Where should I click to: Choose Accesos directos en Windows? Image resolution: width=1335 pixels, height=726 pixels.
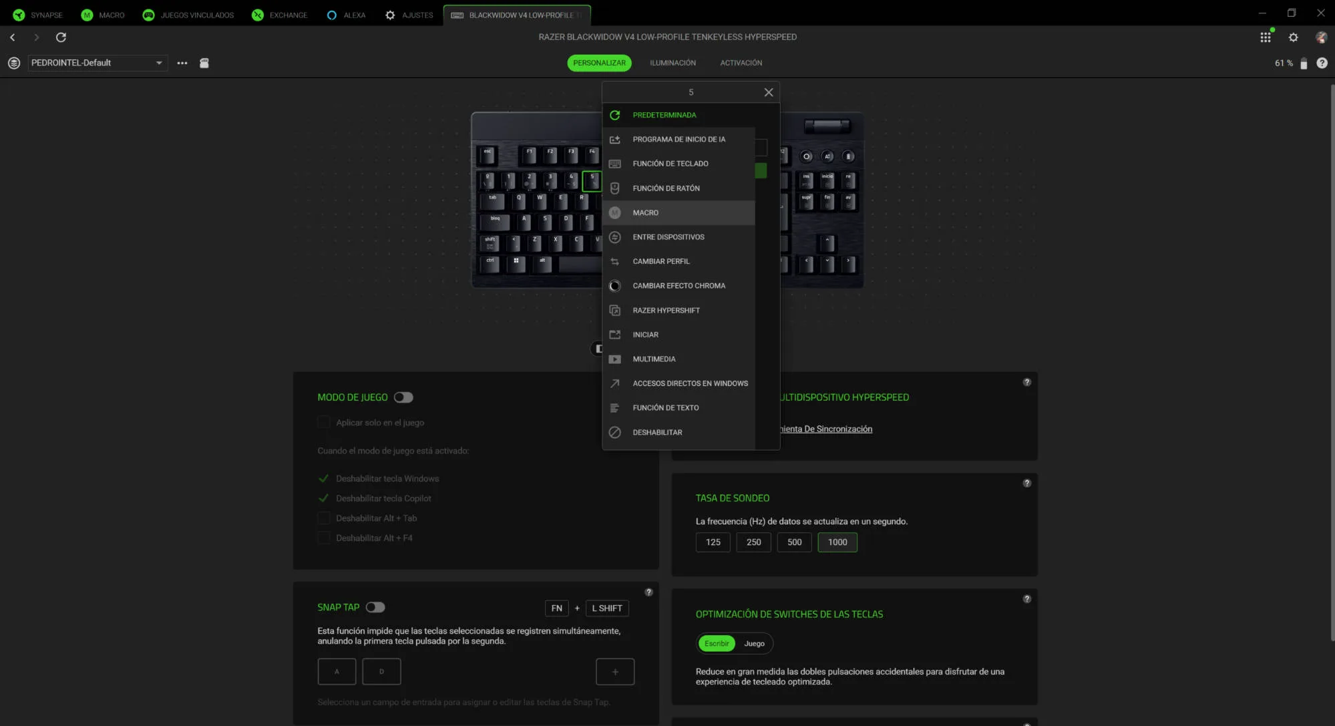point(679,383)
